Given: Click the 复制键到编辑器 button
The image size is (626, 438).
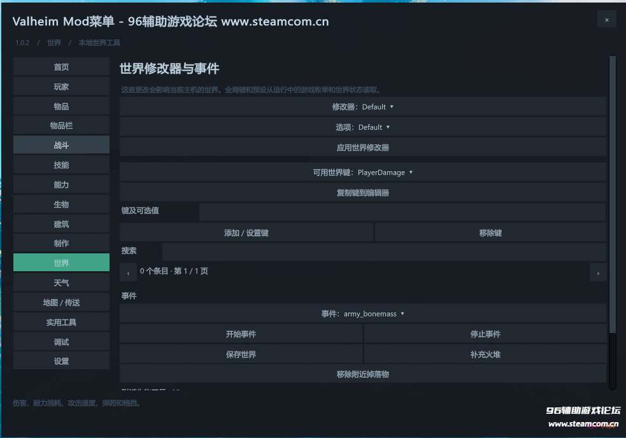Looking at the screenshot, I should pyautogui.click(x=363, y=192).
